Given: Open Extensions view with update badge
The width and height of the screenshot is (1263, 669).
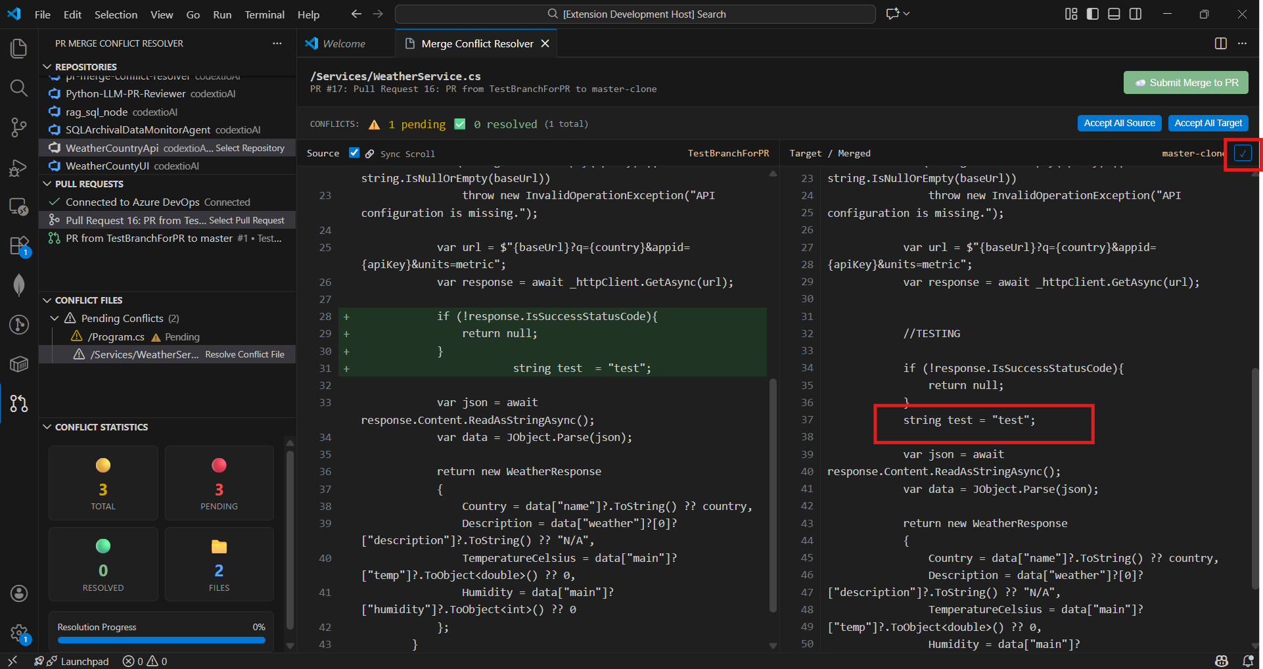Looking at the screenshot, I should [x=19, y=246].
